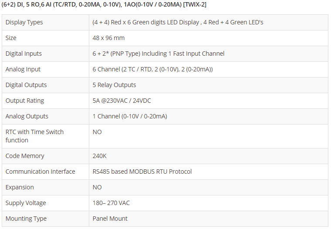Select the 180– 270 VAC supply voltage value
This screenshot has width=331, height=229.
click(x=111, y=203)
